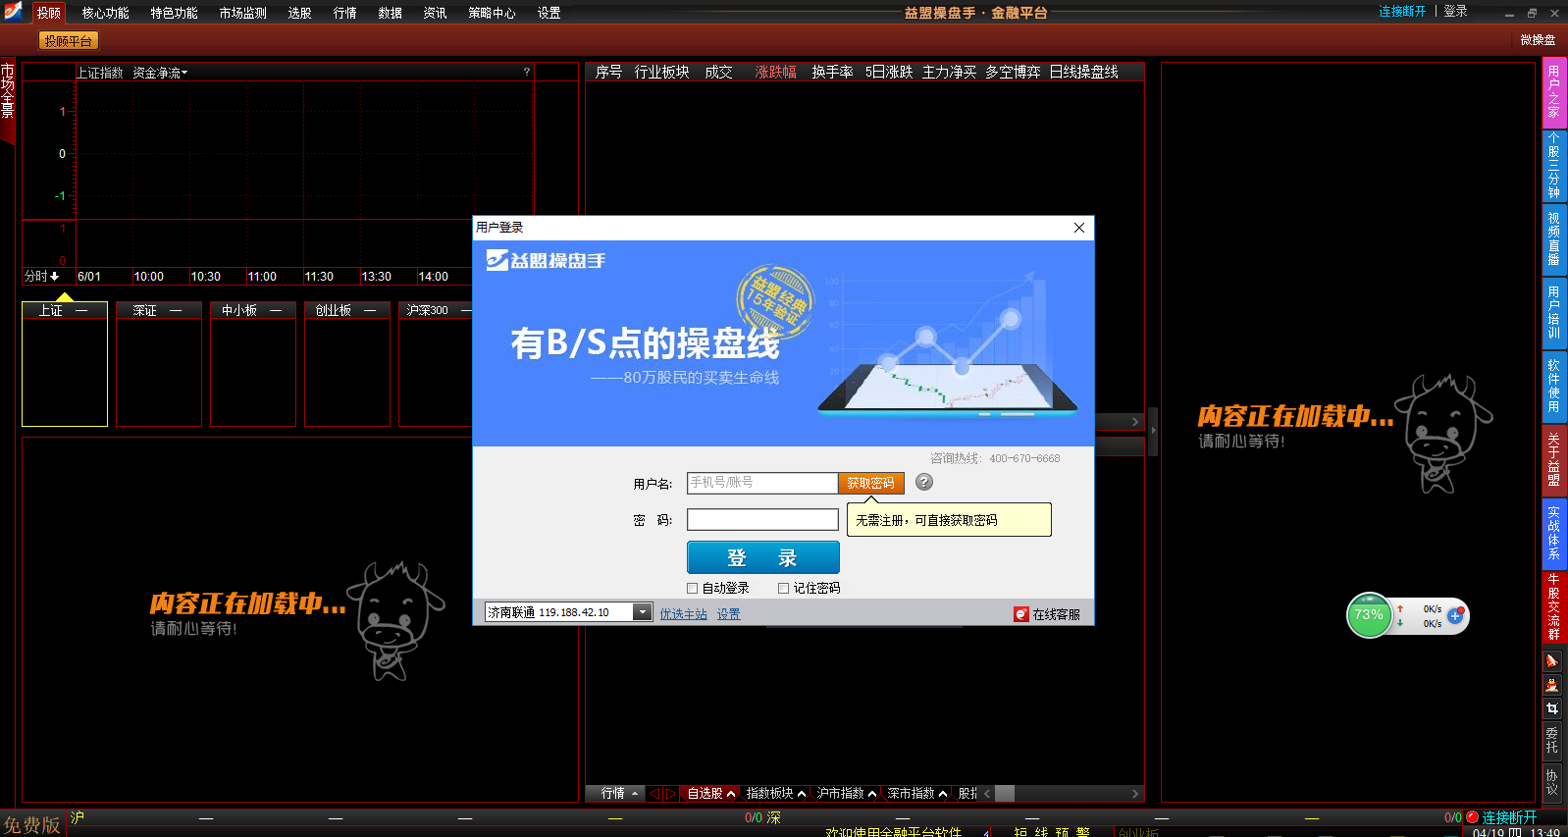Click 连接断开 link at top right
This screenshot has width=1568, height=837.
[1402, 11]
